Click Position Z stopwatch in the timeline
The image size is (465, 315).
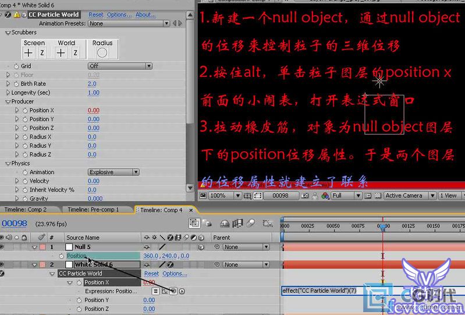(x=79, y=309)
